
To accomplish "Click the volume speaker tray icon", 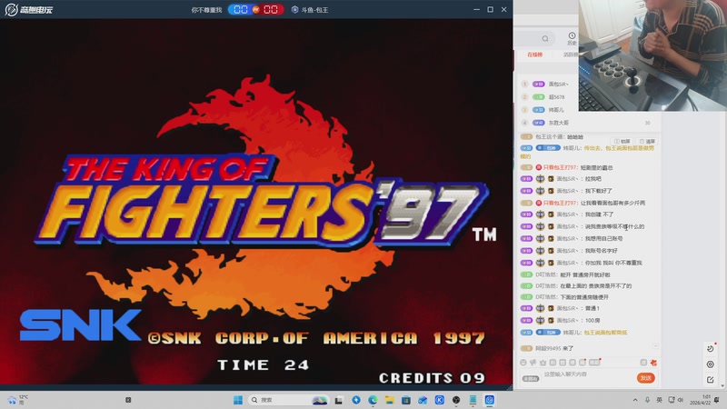I will pyautogui.click(x=680, y=400).
